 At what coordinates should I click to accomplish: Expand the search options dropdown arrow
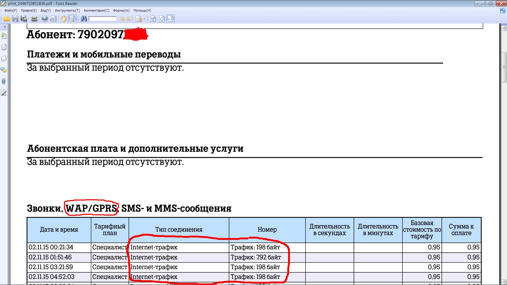pyautogui.click(x=144, y=19)
